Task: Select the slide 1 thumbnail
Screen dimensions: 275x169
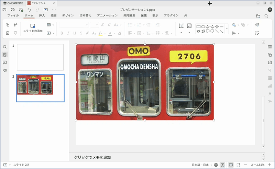Action: (40, 57)
